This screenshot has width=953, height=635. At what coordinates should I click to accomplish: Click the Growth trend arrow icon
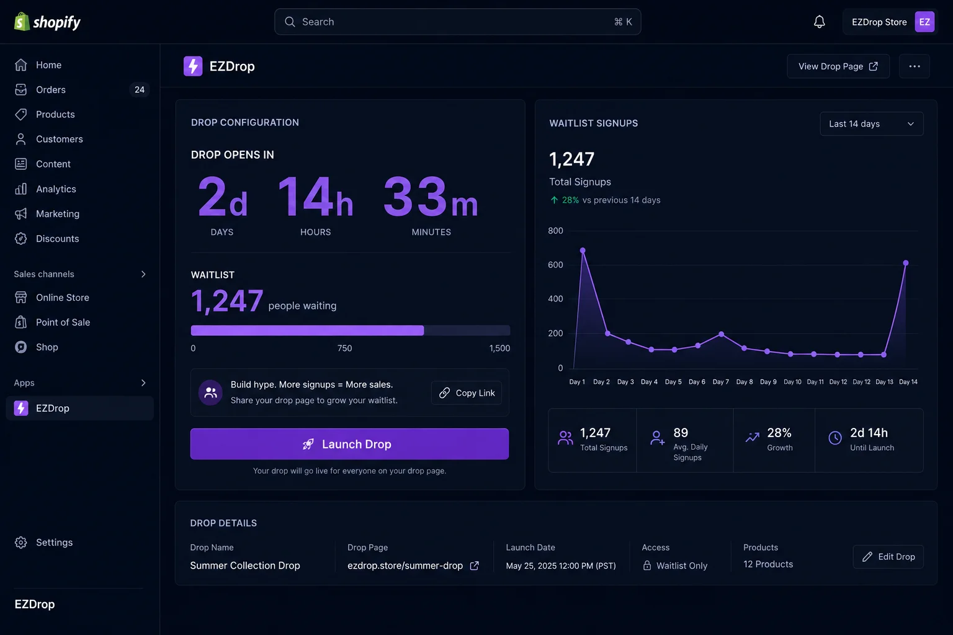point(752,438)
